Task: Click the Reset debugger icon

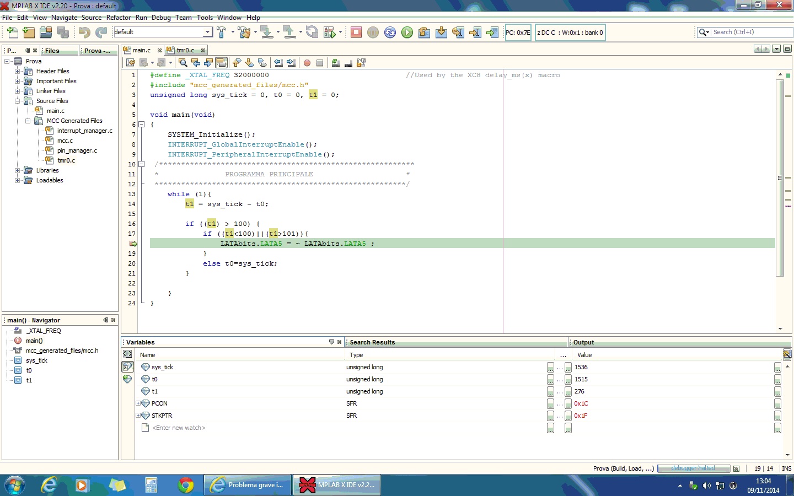Action: pyautogui.click(x=390, y=33)
